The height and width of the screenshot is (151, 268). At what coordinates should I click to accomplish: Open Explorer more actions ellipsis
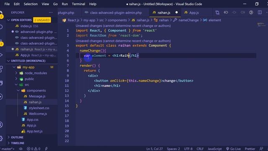(x=51, y=12)
